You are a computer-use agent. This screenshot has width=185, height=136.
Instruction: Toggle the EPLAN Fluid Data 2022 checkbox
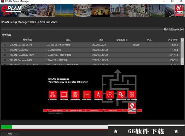pyautogui.click(x=5, y=55)
